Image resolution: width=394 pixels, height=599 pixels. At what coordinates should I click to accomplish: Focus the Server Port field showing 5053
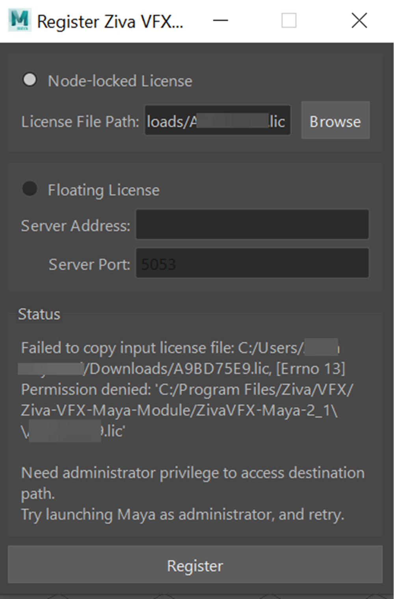coord(253,263)
